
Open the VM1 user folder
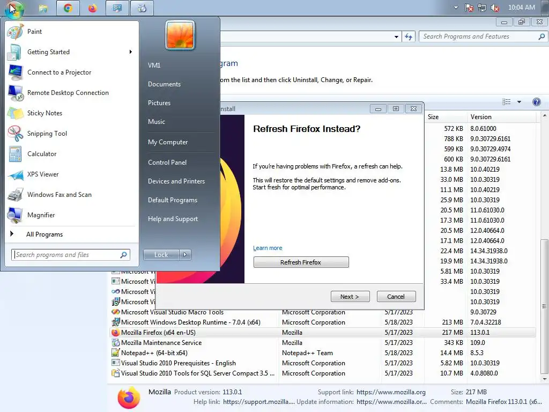click(x=154, y=65)
